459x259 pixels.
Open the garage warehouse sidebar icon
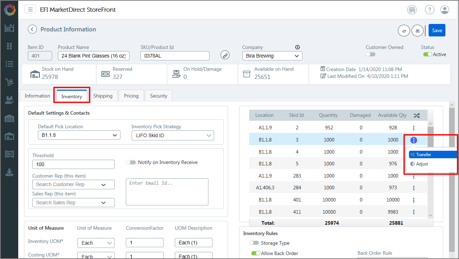pyautogui.click(x=9, y=118)
